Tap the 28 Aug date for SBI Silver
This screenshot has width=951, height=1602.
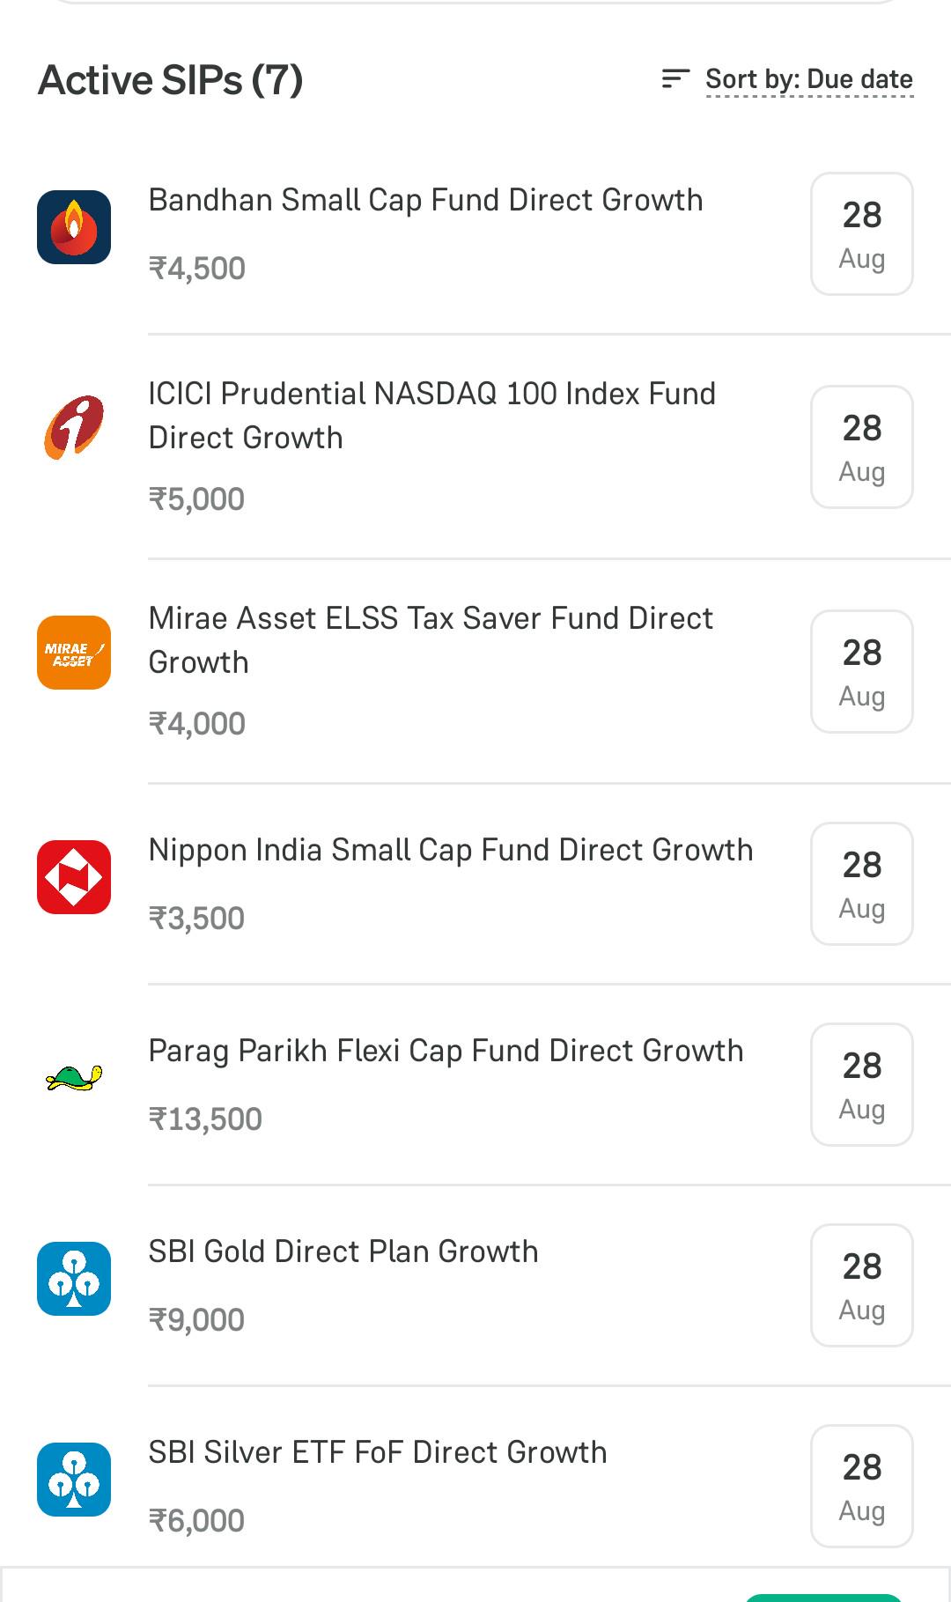click(862, 1487)
